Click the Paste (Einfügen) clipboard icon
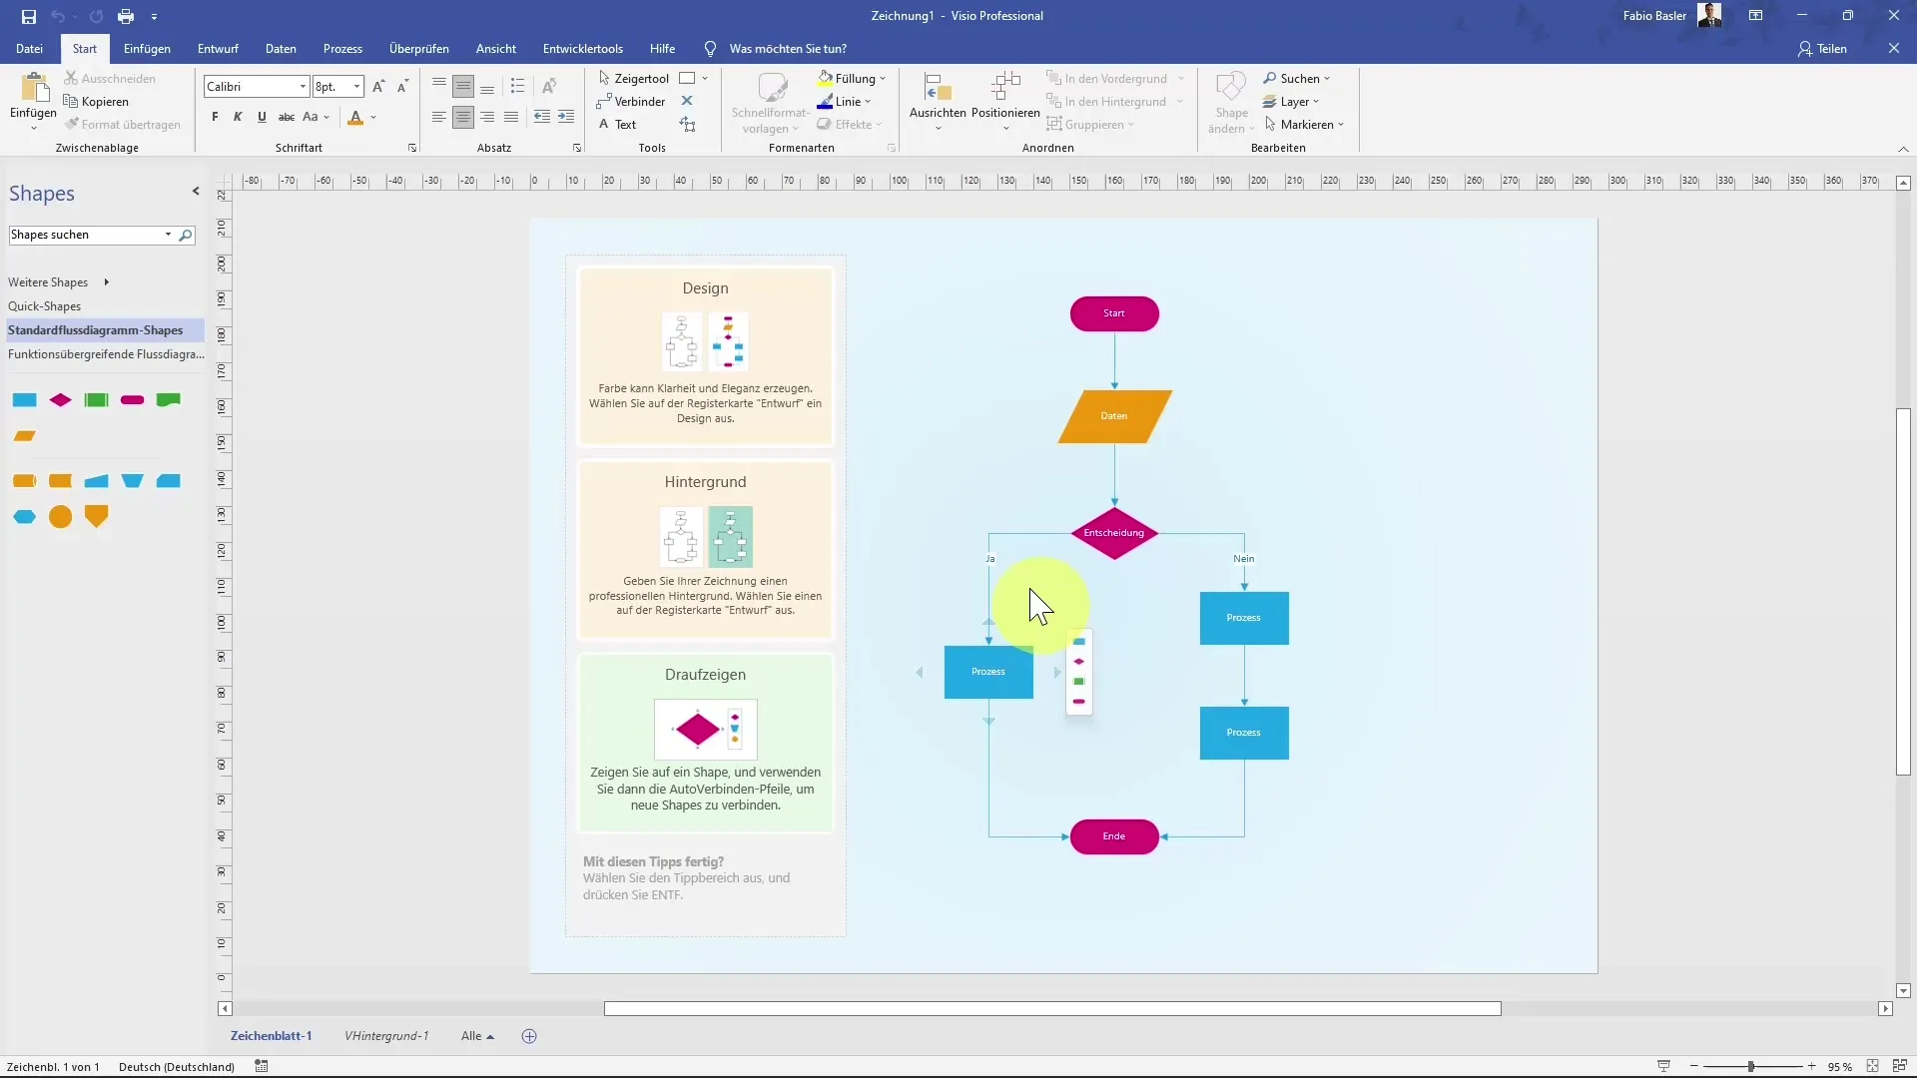The width and height of the screenshot is (1917, 1078). tap(33, 89)
